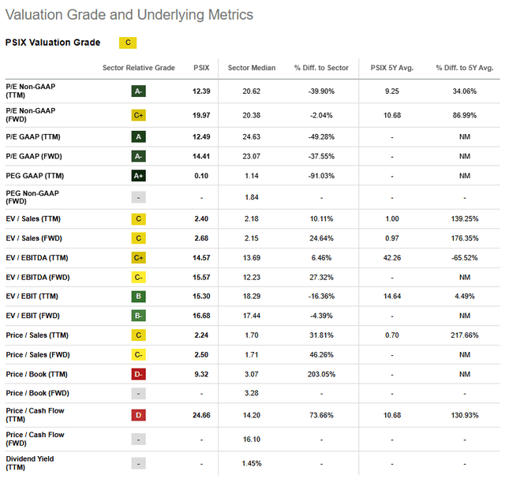Click the A- grade badge for P/E Non-GAAP (TTM)
This screenshot has height=486, width=505.
(139, 92)
